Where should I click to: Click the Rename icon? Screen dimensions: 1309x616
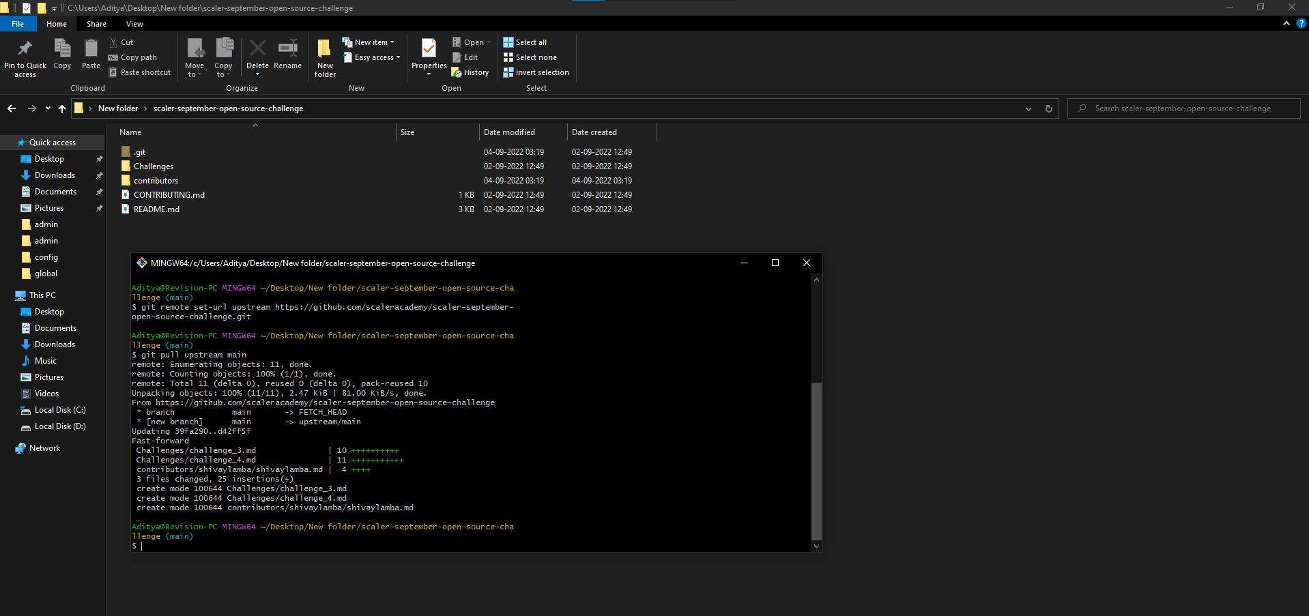point(287,48)
